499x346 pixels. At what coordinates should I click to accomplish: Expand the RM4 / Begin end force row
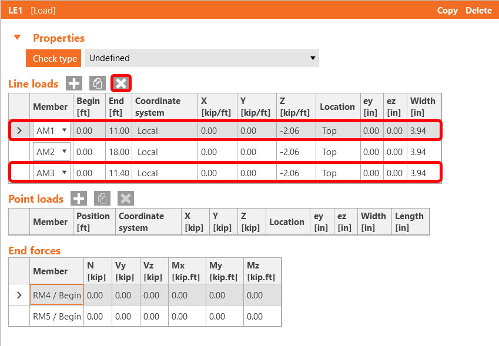coord(19,295)
